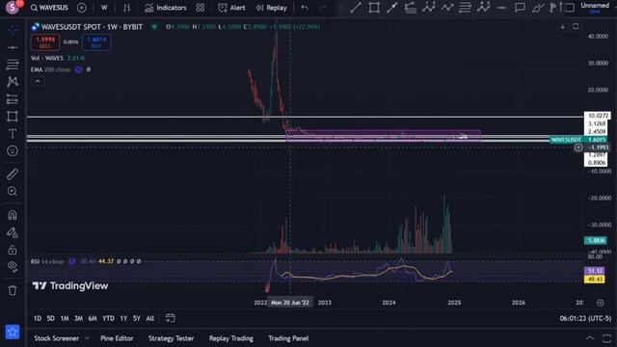This screenshot has height=347, width=617.
Task: Create an Alert
Action: 231,8
